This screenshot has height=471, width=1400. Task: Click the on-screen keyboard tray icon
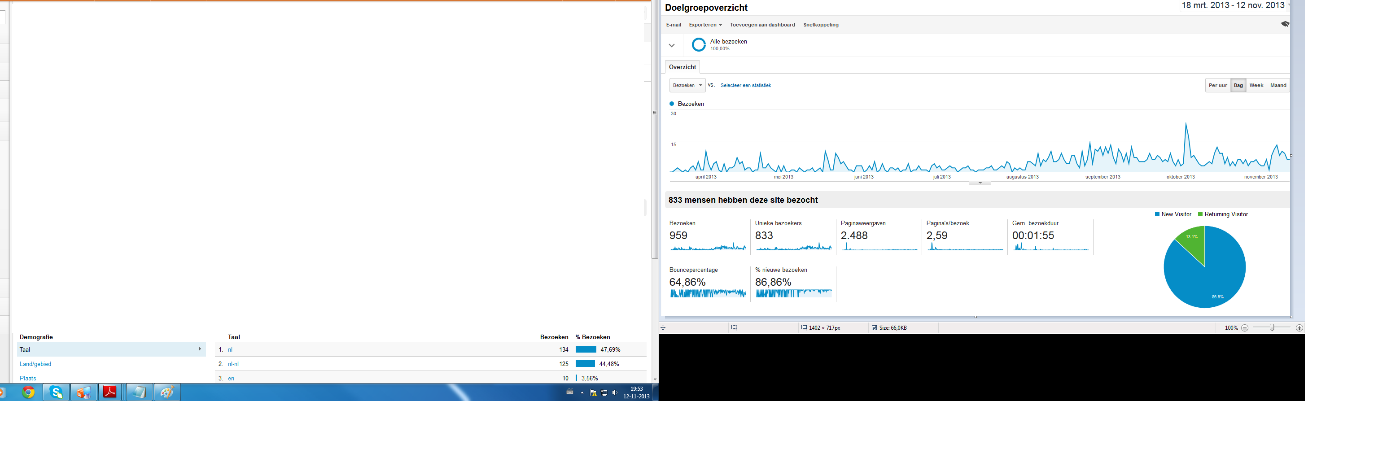(x=569, y=392)
